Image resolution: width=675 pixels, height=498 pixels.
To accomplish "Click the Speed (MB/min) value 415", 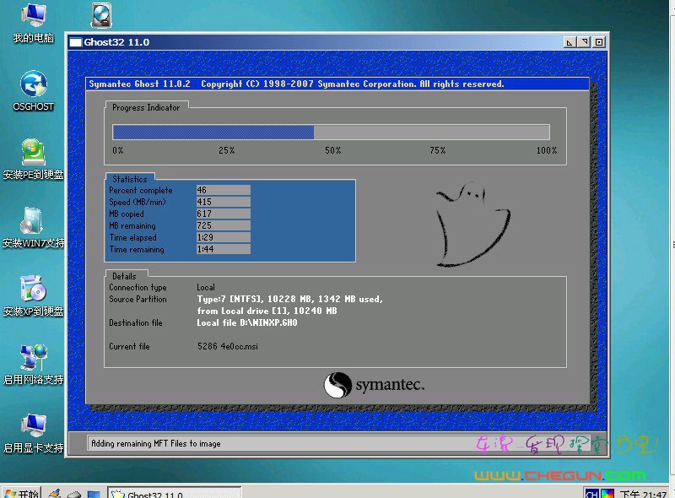I will click(x=223, y=202).
